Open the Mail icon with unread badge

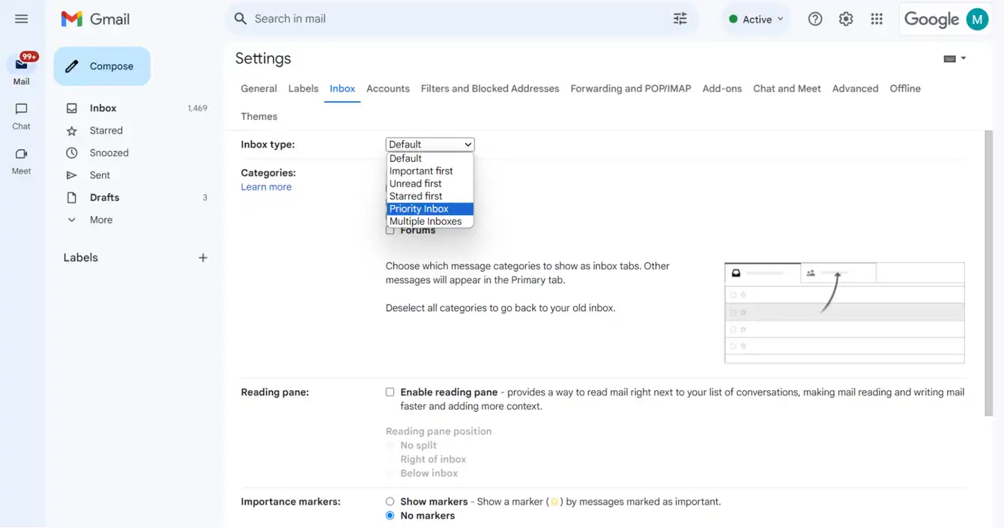(22, 65)
